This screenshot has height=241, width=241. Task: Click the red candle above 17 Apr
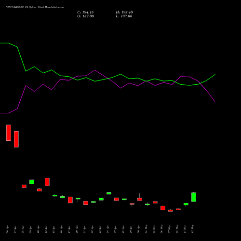point(70,200)
